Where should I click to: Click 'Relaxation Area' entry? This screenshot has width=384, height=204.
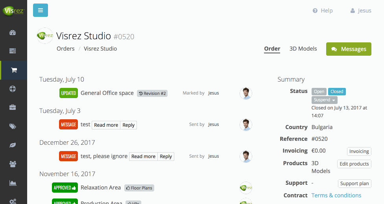[x=101, y=188]
